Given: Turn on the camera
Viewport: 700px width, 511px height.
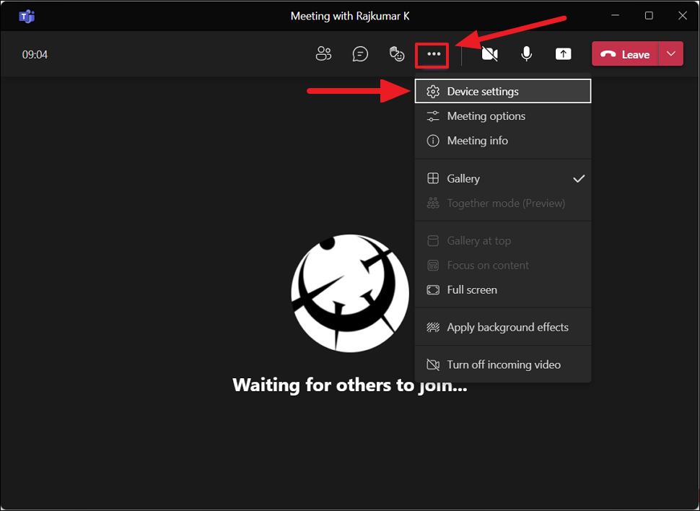Looking at the screenshot, I should (x=490, y=54).
